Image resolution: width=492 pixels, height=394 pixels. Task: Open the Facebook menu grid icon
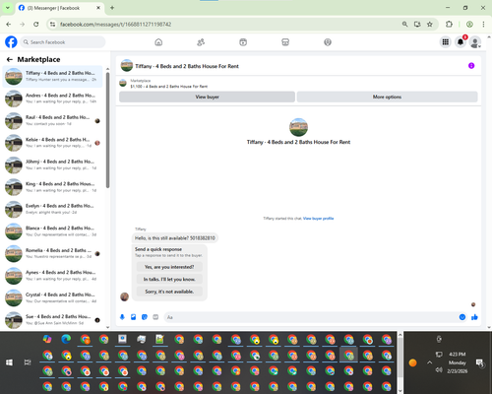tap(446, 42)
